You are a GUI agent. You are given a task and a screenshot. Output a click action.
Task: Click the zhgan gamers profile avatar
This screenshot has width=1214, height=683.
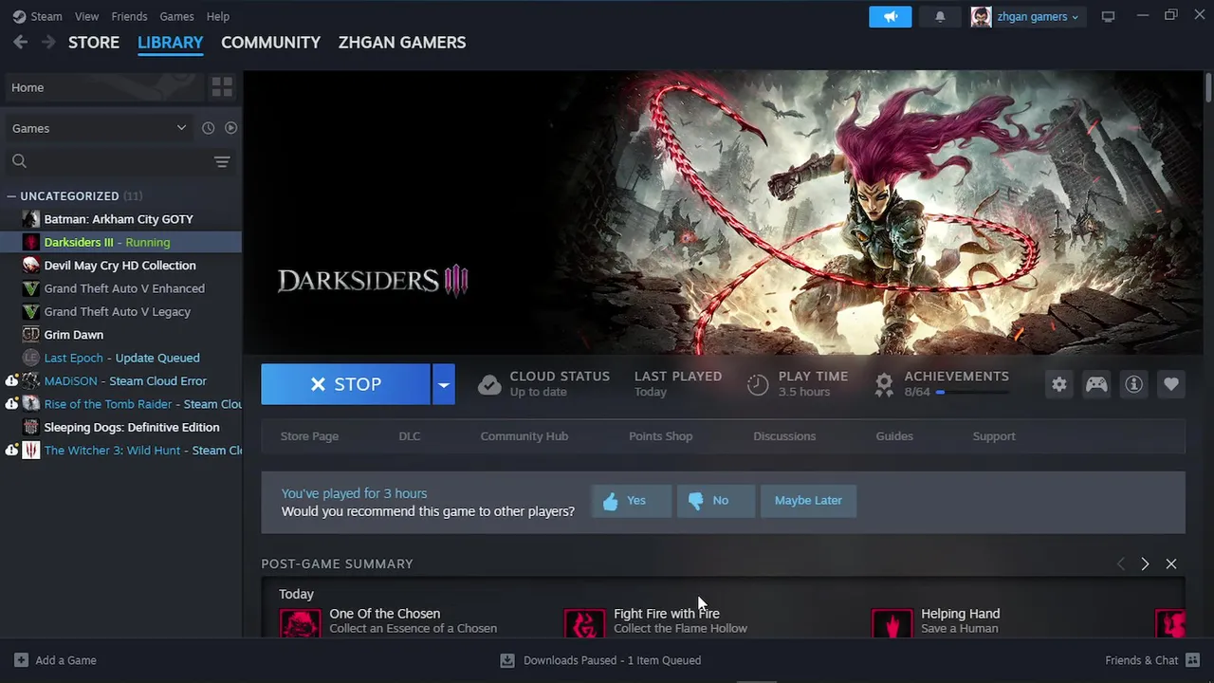pyautogui.click(x=981, y=16)
